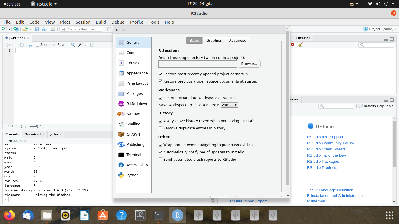Launch TeXmaker from the dock
Image resolution: width=399 pixels, height=224 pixels.
[140, 216]
